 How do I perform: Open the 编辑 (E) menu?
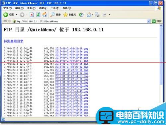(x=19, y=8)
